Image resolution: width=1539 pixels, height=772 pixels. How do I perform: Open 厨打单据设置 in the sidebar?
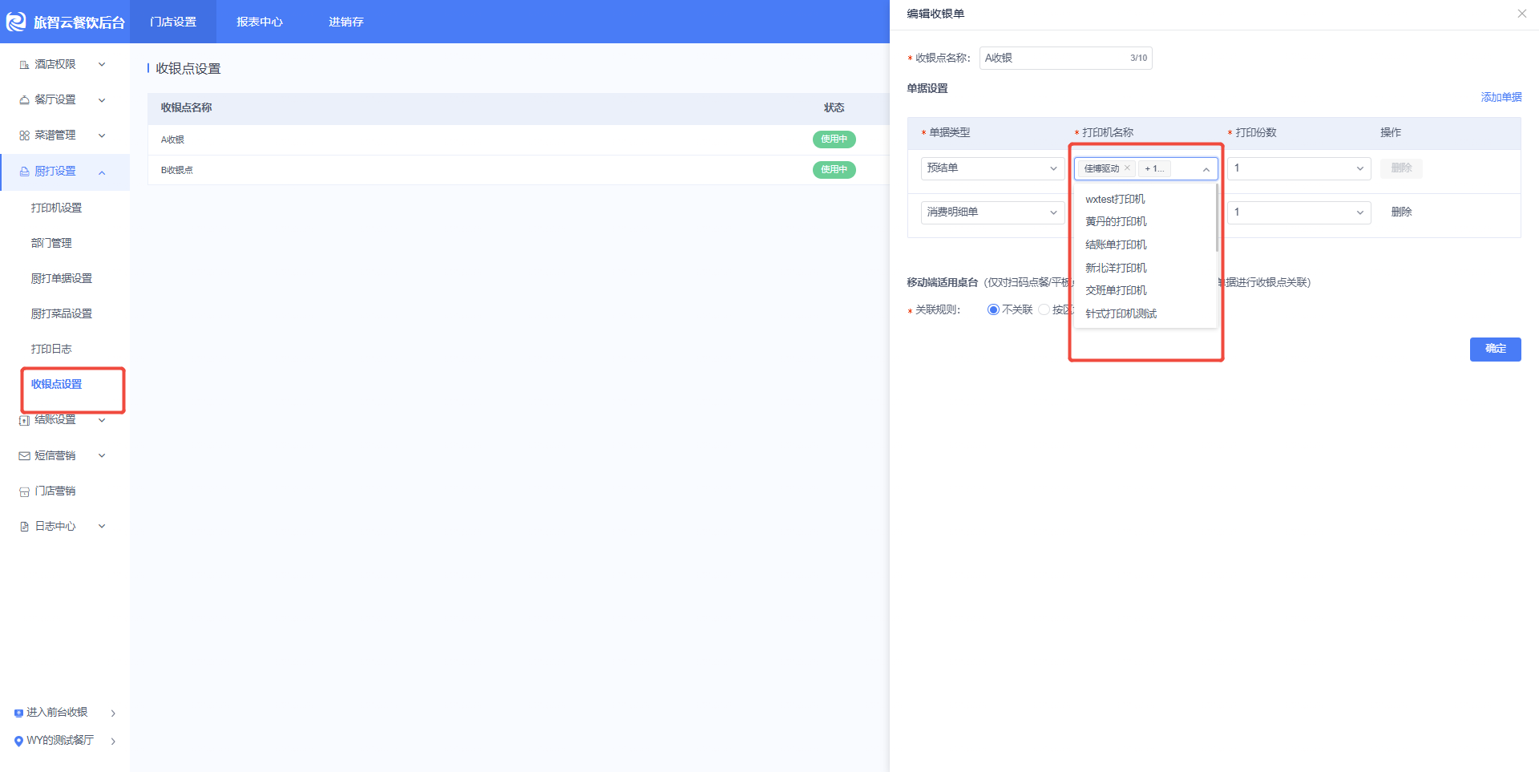click(x=62, y=278)
